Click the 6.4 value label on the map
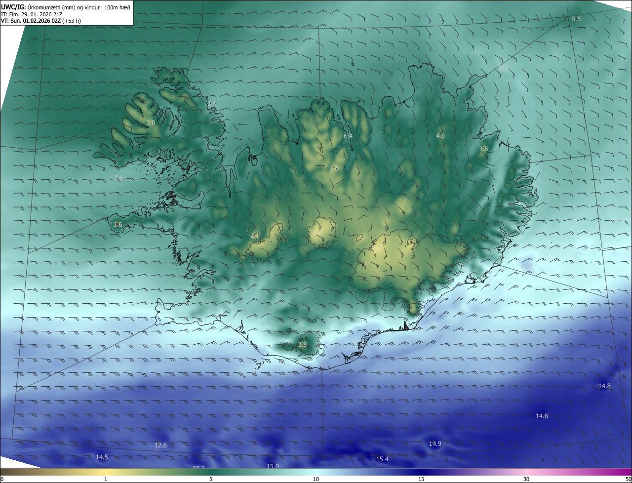 pyautogui.click(x=348, y=136)
